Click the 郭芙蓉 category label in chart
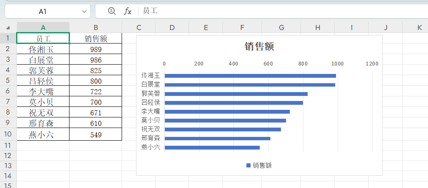428x188 pixels. 150,94
